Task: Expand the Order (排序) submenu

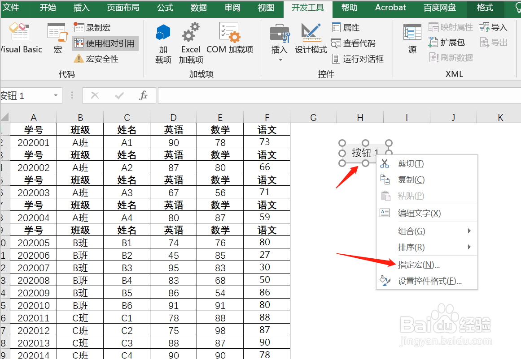Action: pos(427,247)
